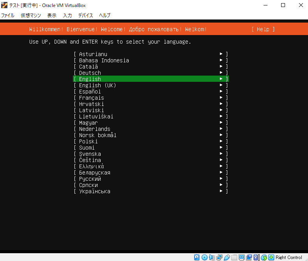Open the hard disk activity indicator
The height and width of the screenshot is (261, 308).
coord(196,257)
